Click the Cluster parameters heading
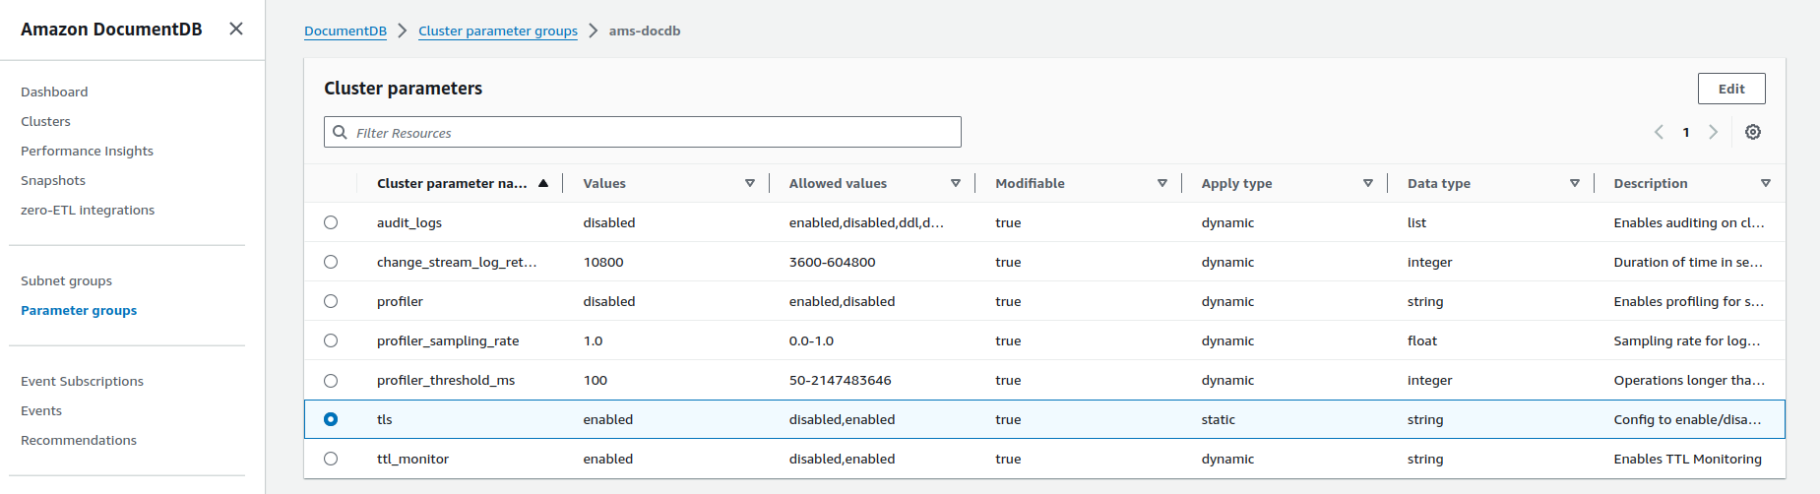The image size is (1820, 494). point(404,89)
